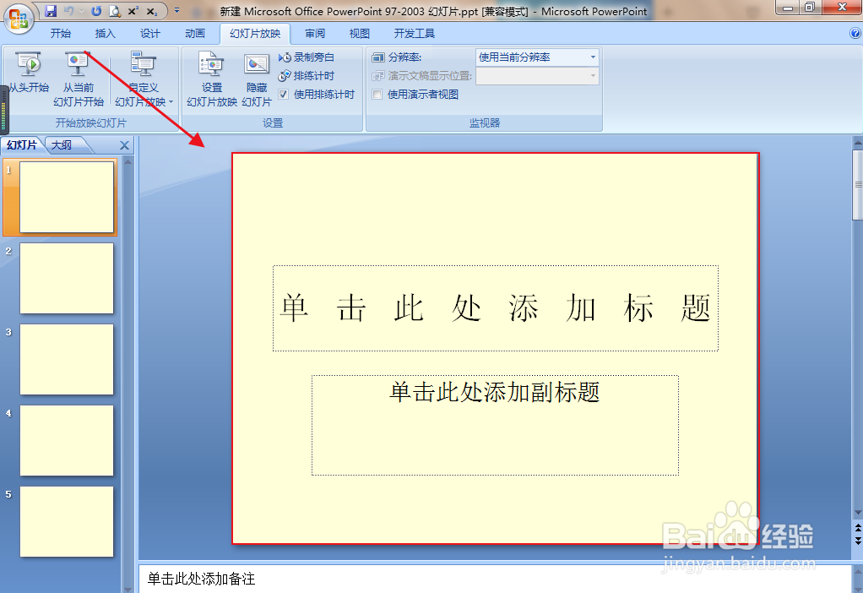This screenshot has height=593, width=863.
Task: Click thumbnail pane scrollbar up arrow
Action: [128, 162]
